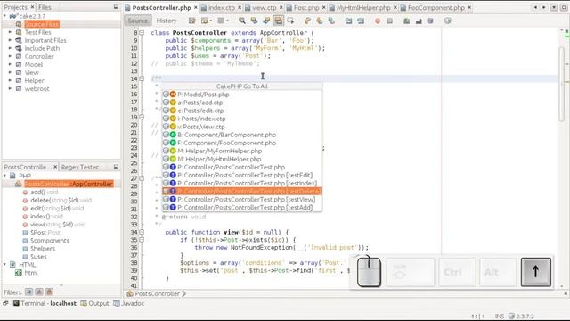Jump to previous bookmark icon

[x=307, y=21]
